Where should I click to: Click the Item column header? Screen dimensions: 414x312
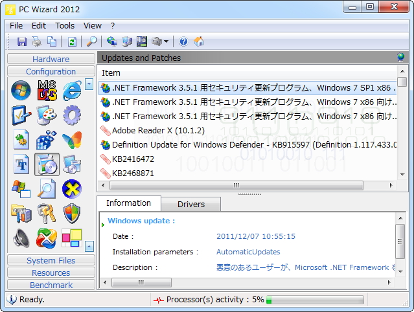click(x=247, y=72)
